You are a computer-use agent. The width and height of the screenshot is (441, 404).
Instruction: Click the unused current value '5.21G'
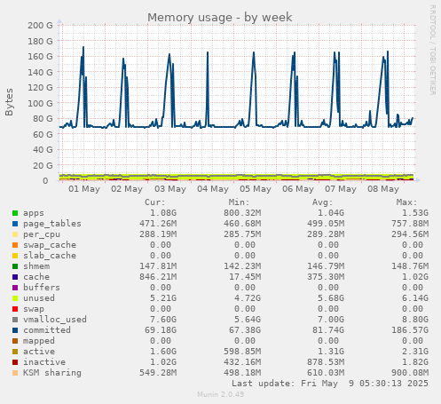[163, 298]
